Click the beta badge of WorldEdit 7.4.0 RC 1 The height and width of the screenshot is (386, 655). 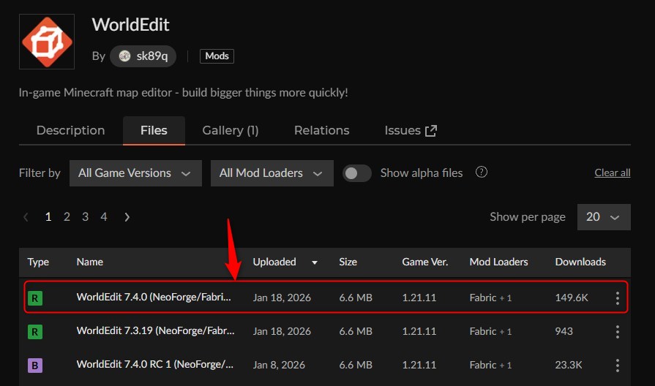click(34, 365)
